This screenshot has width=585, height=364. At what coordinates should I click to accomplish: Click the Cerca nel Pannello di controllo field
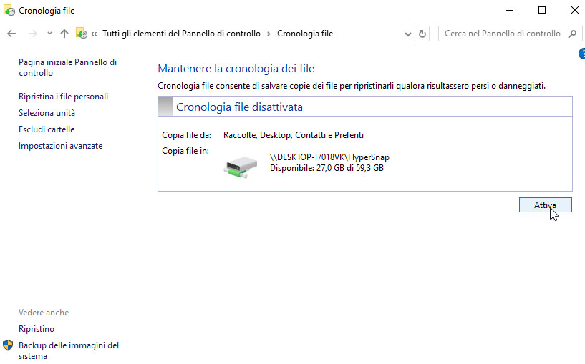pyautogui.click(x=501, y=34)
